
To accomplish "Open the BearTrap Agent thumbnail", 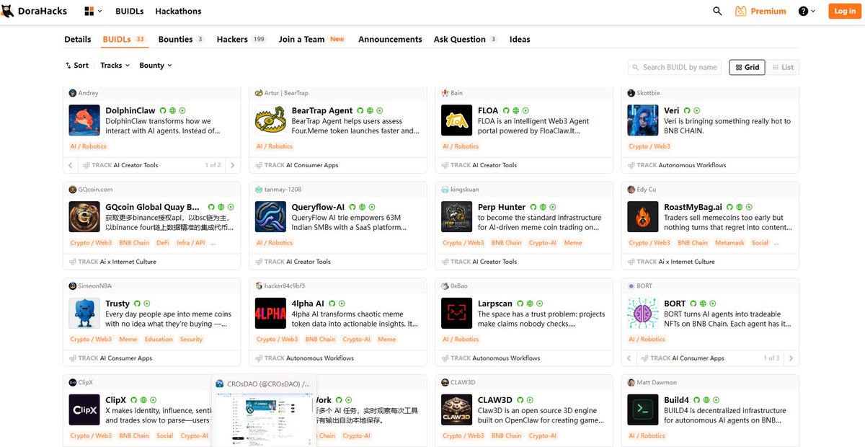I will tap(270, 120).
